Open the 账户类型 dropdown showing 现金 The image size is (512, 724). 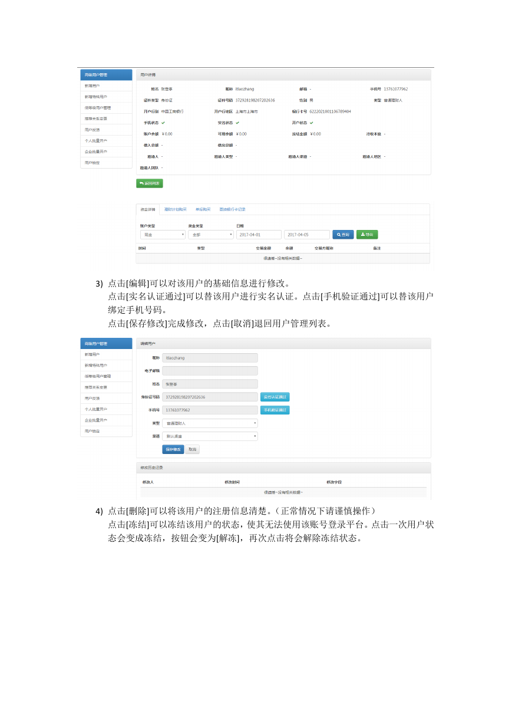[162, 235]
